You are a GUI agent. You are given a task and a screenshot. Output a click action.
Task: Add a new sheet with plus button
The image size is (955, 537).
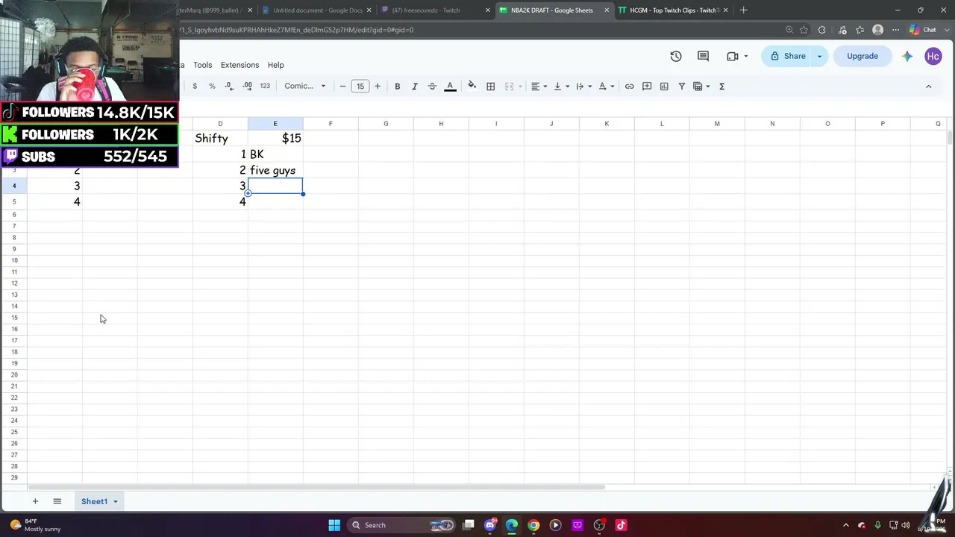point(34,501)
